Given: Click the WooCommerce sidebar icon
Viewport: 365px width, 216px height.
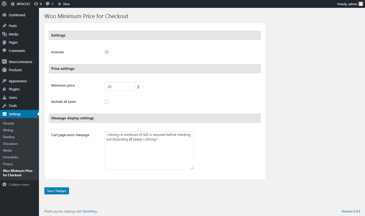Looking at the screenshot, I should coord(4,62).
